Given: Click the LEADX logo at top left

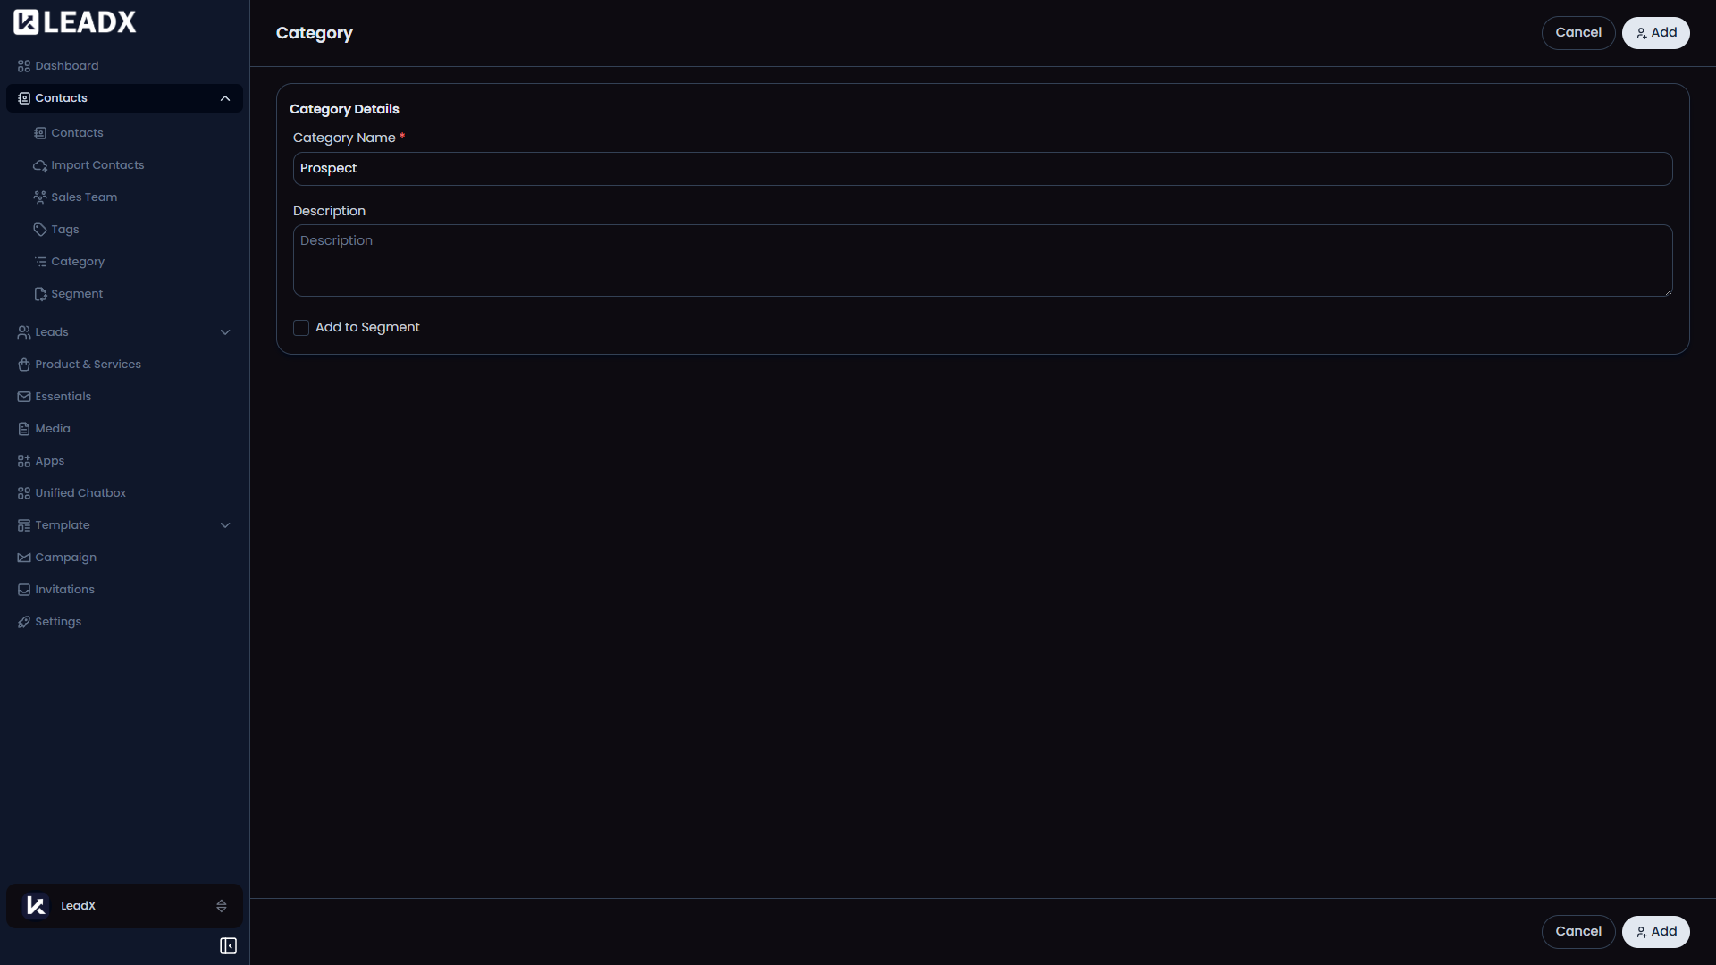Looking at the screenshot, I should (x=74, y=21).
